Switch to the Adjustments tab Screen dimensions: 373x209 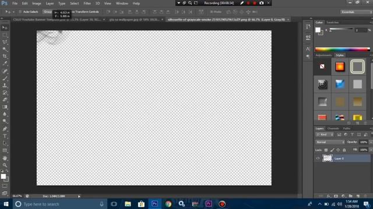(x=324, y=55)
